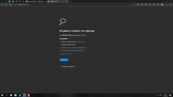Open the red-blue diamond taskbar app
The height and width of the screenshot is (97, 173).
click(20, 95)
